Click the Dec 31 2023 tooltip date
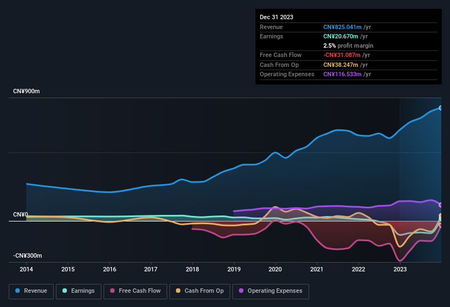Image resolution: width=450 pixels, height=307 pixels. (x=276, y=17)
